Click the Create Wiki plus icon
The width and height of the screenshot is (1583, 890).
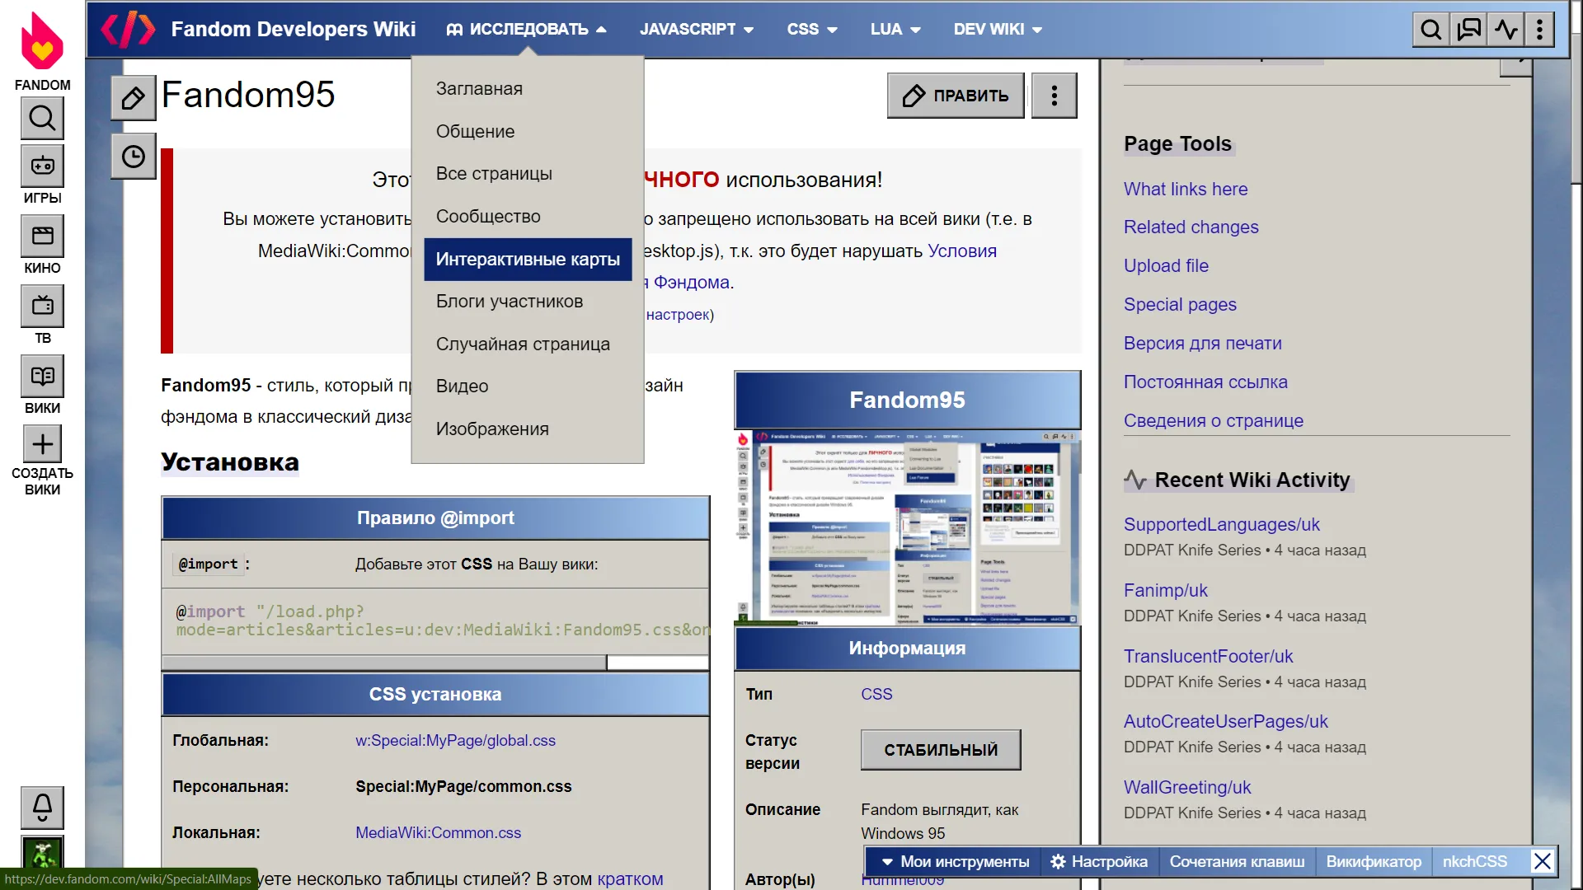[x=42, y=444]
